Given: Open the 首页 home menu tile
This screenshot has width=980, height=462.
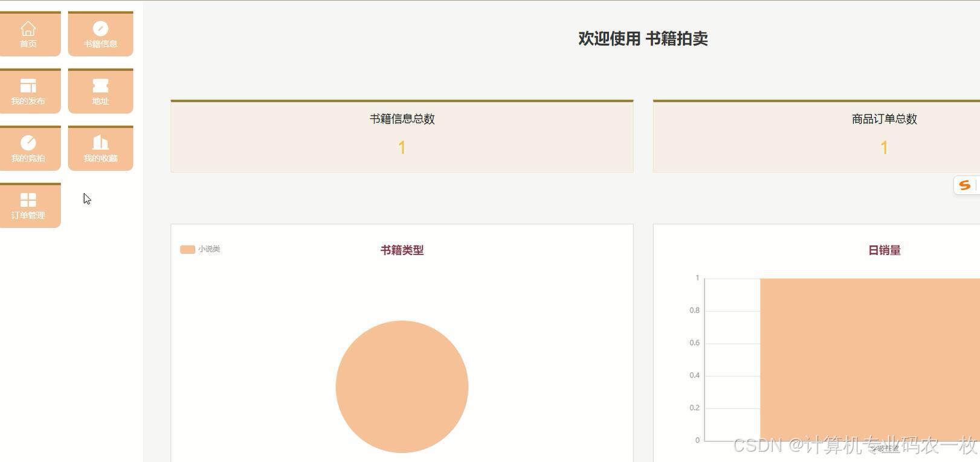Looking at the screenshot, I should tap(29, 34).
